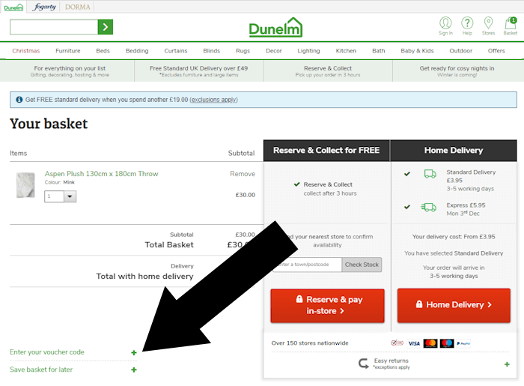Open the Decor menu

274,51
